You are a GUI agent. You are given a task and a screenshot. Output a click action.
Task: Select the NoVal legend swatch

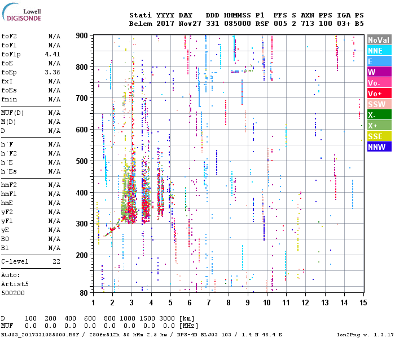pyautogui.click(x=379, y=40)
